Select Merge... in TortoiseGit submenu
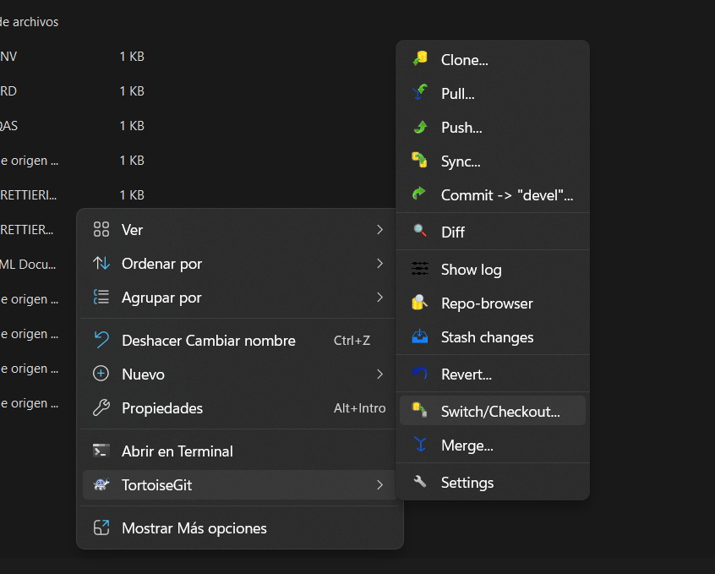Screen dimensions: 715x574 pyautogui.click(x=467, y=446)
